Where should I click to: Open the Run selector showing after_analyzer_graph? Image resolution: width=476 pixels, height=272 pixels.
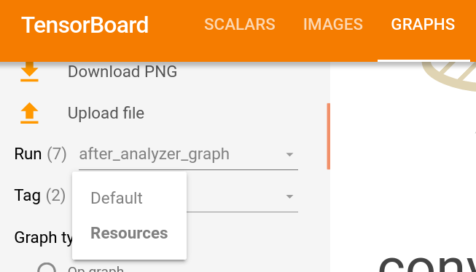coord(188,154)
